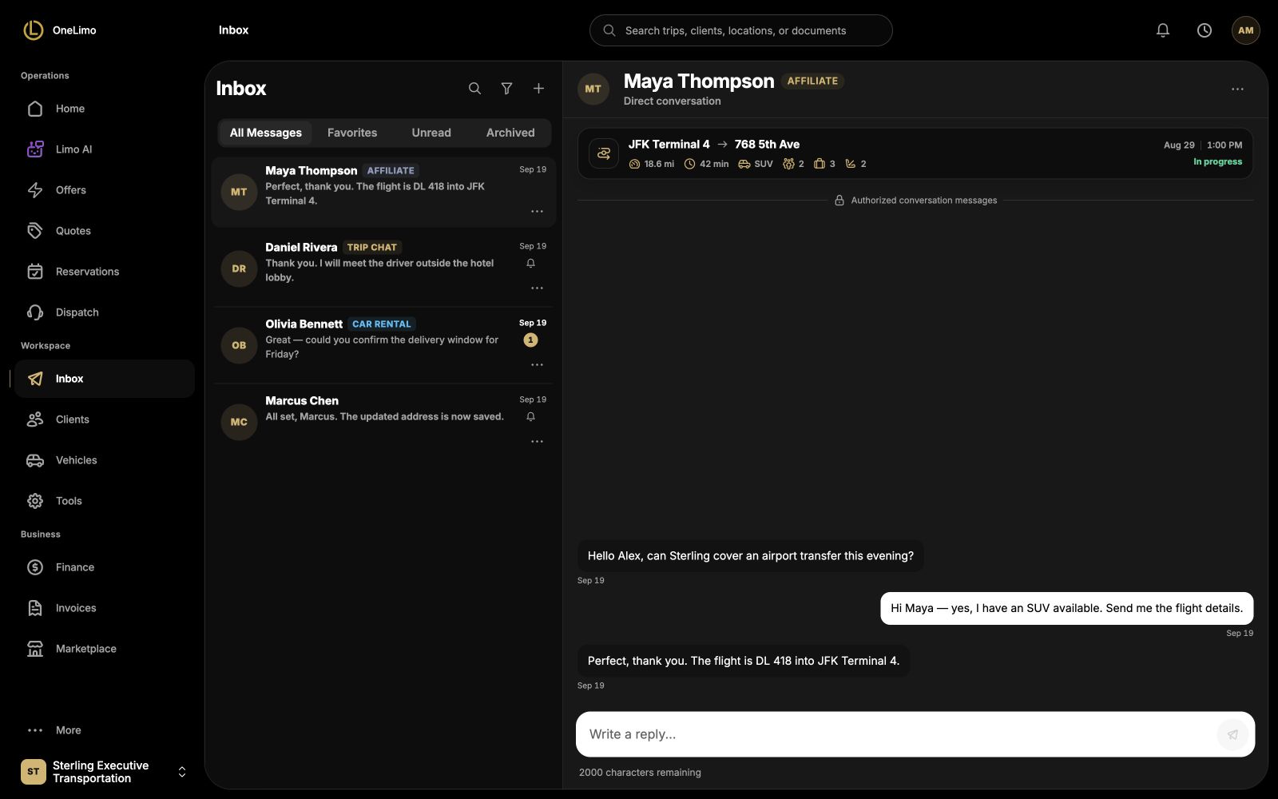Open Tools in the sidebar
Image resolution: width=1278 pixels, height=799 pixels.
click(x=104, y=501)
